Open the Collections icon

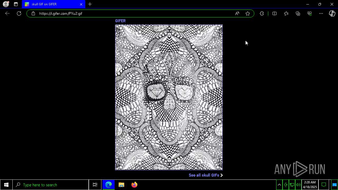coord(298,13)
